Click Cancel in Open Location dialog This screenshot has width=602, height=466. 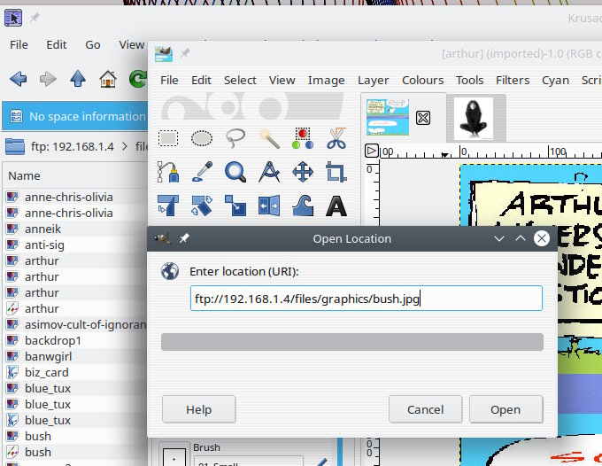click(426, 409)
